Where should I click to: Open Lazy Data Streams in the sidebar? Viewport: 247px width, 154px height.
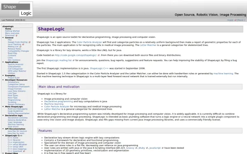[16, 91]
